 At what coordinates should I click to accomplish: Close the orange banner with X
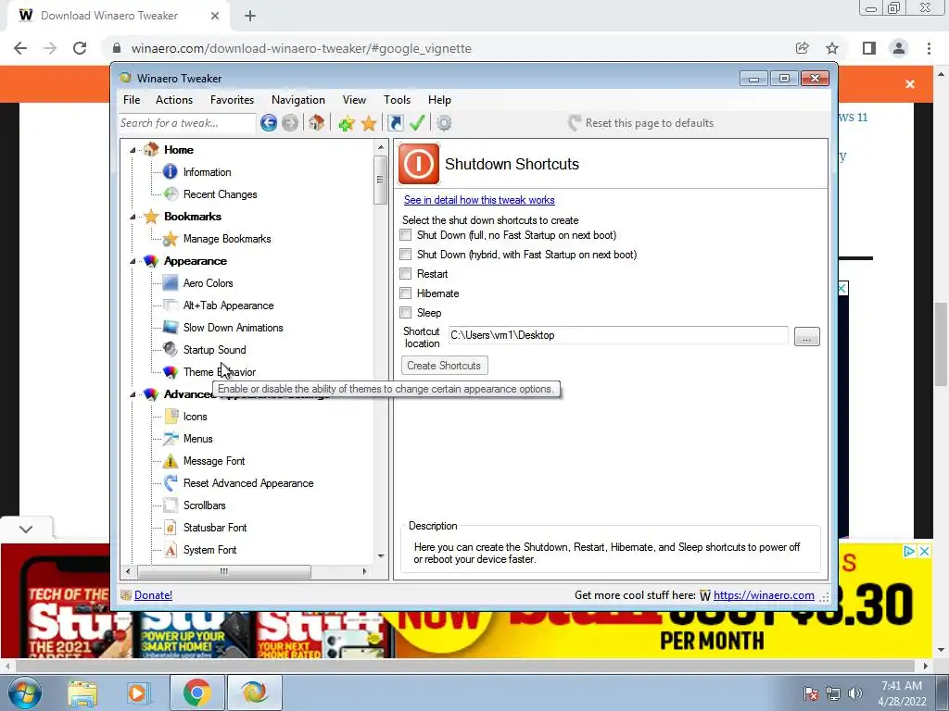pyautogui.click(x=910, y=84)
